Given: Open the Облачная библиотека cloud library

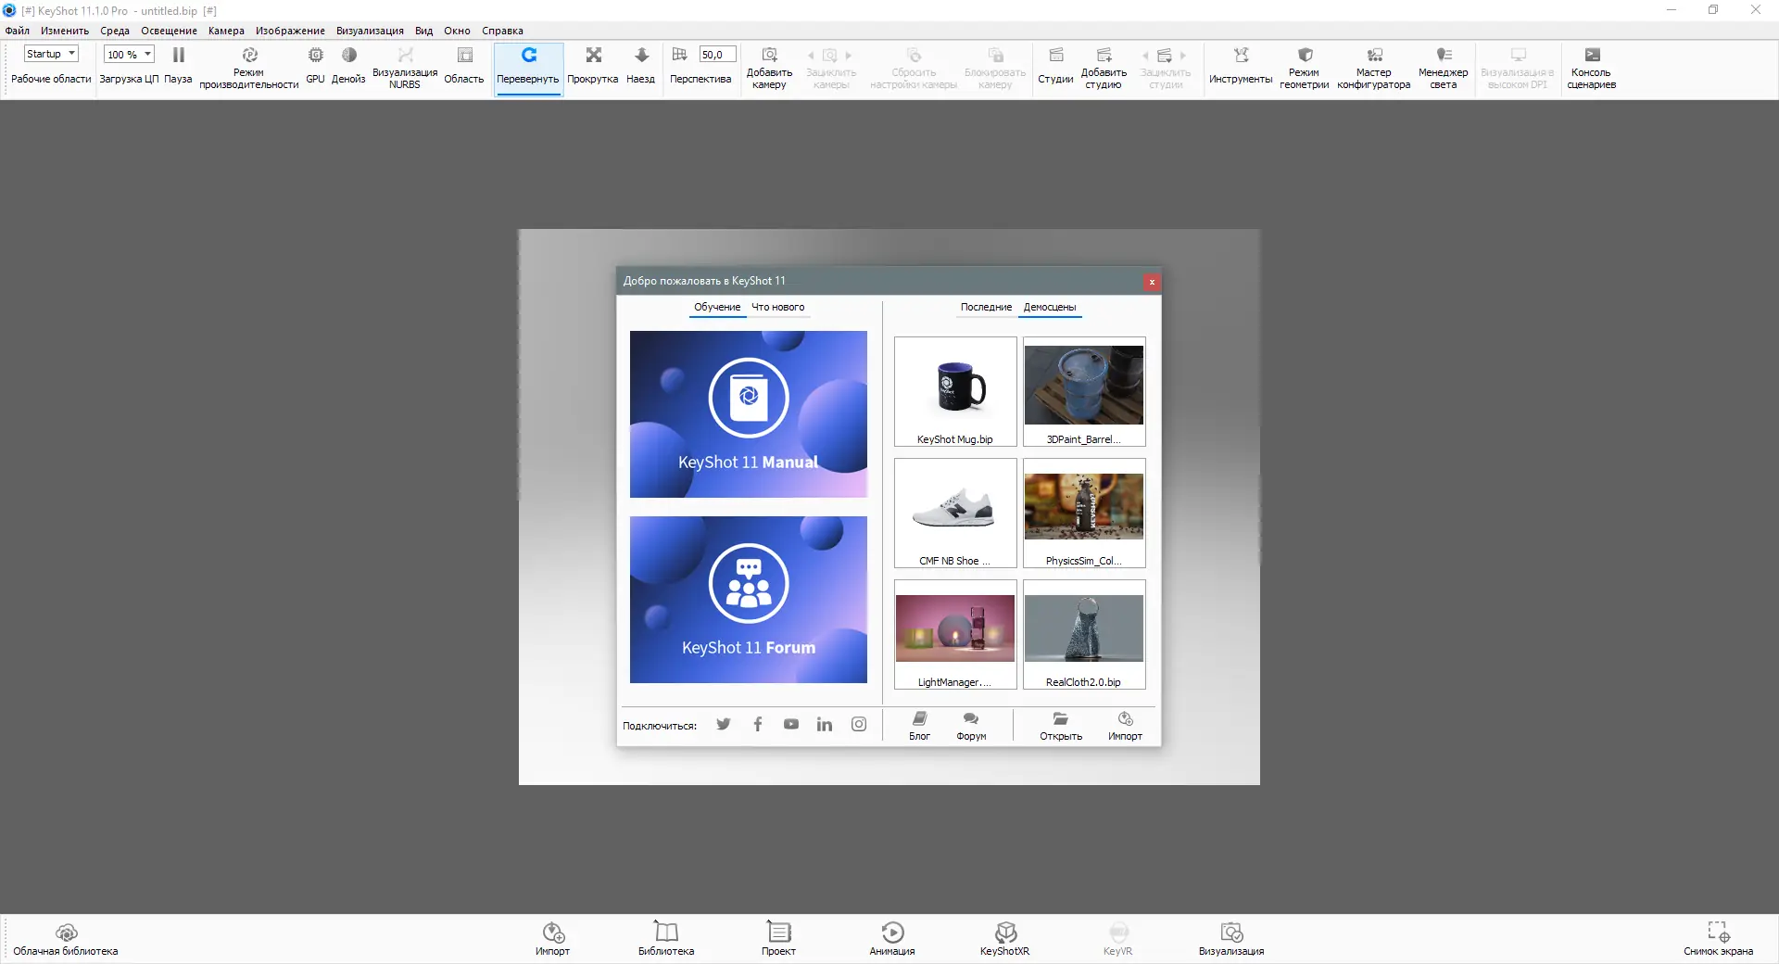Looking at the screenshot, I should point(66,939).
